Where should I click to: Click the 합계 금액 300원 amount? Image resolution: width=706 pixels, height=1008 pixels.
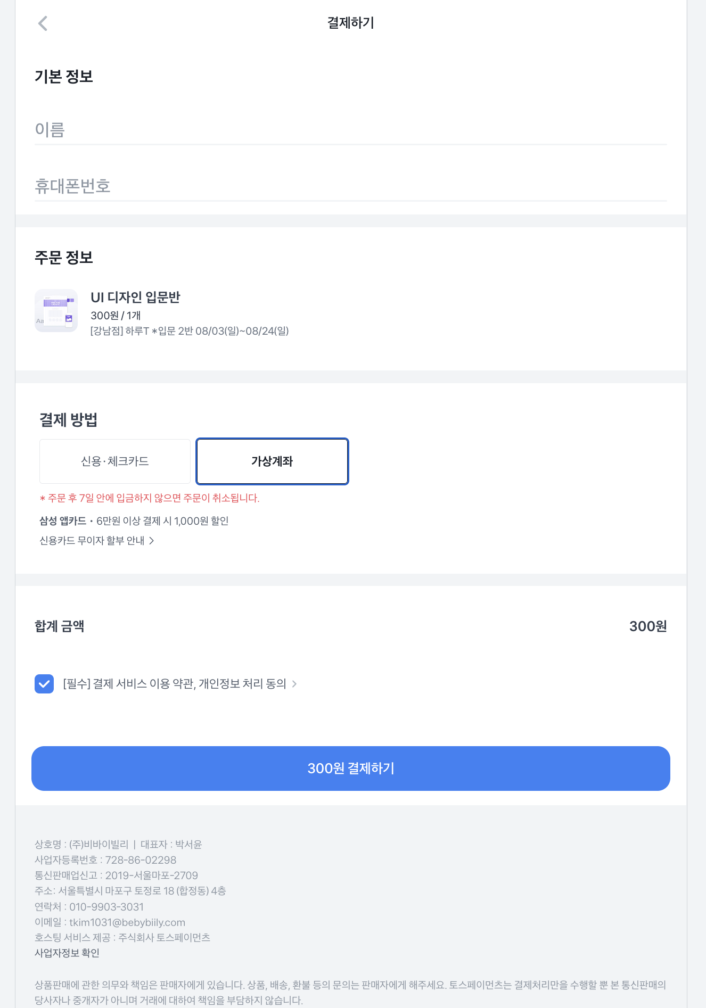point(648,626)
